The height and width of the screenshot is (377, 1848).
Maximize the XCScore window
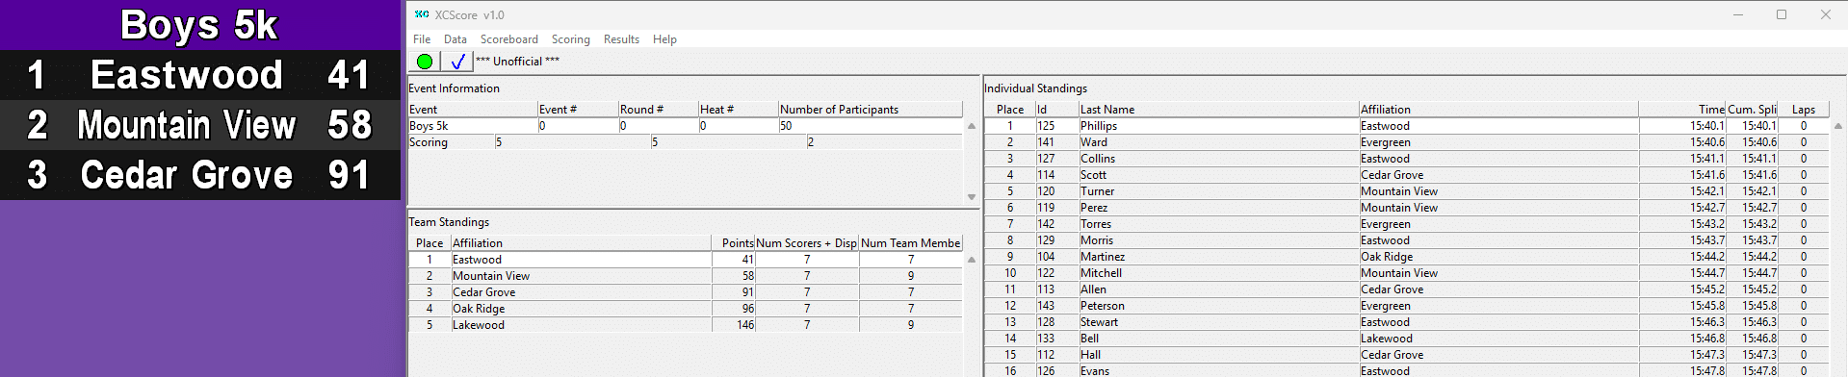point(1782,14)
